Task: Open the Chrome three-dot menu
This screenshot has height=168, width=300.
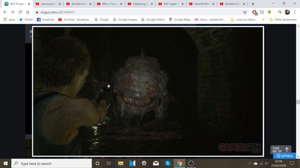Action: point(295,12)
